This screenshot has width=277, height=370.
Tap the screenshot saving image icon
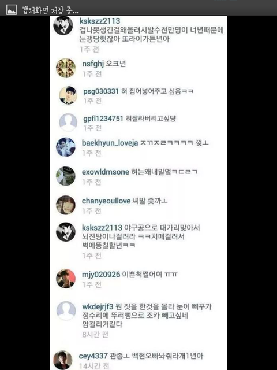[12, 10]
